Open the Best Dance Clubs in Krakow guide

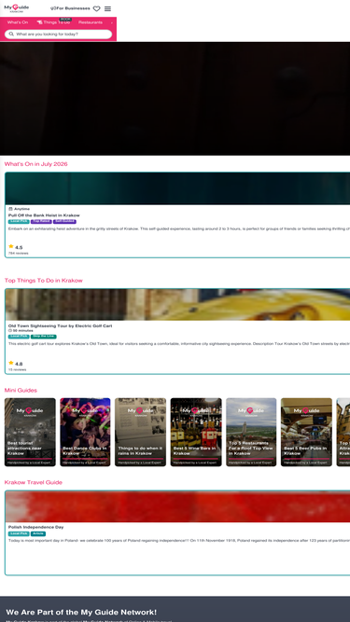pos(85,433)
